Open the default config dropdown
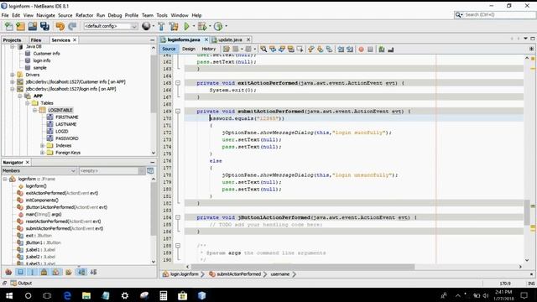537x302 pixels. click(x=110, y=26)
